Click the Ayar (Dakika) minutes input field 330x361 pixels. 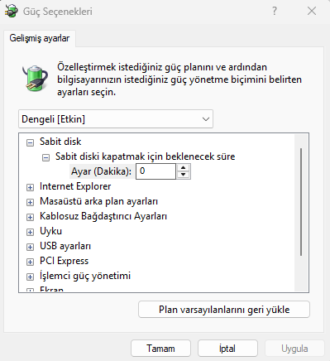pos(155,171)
